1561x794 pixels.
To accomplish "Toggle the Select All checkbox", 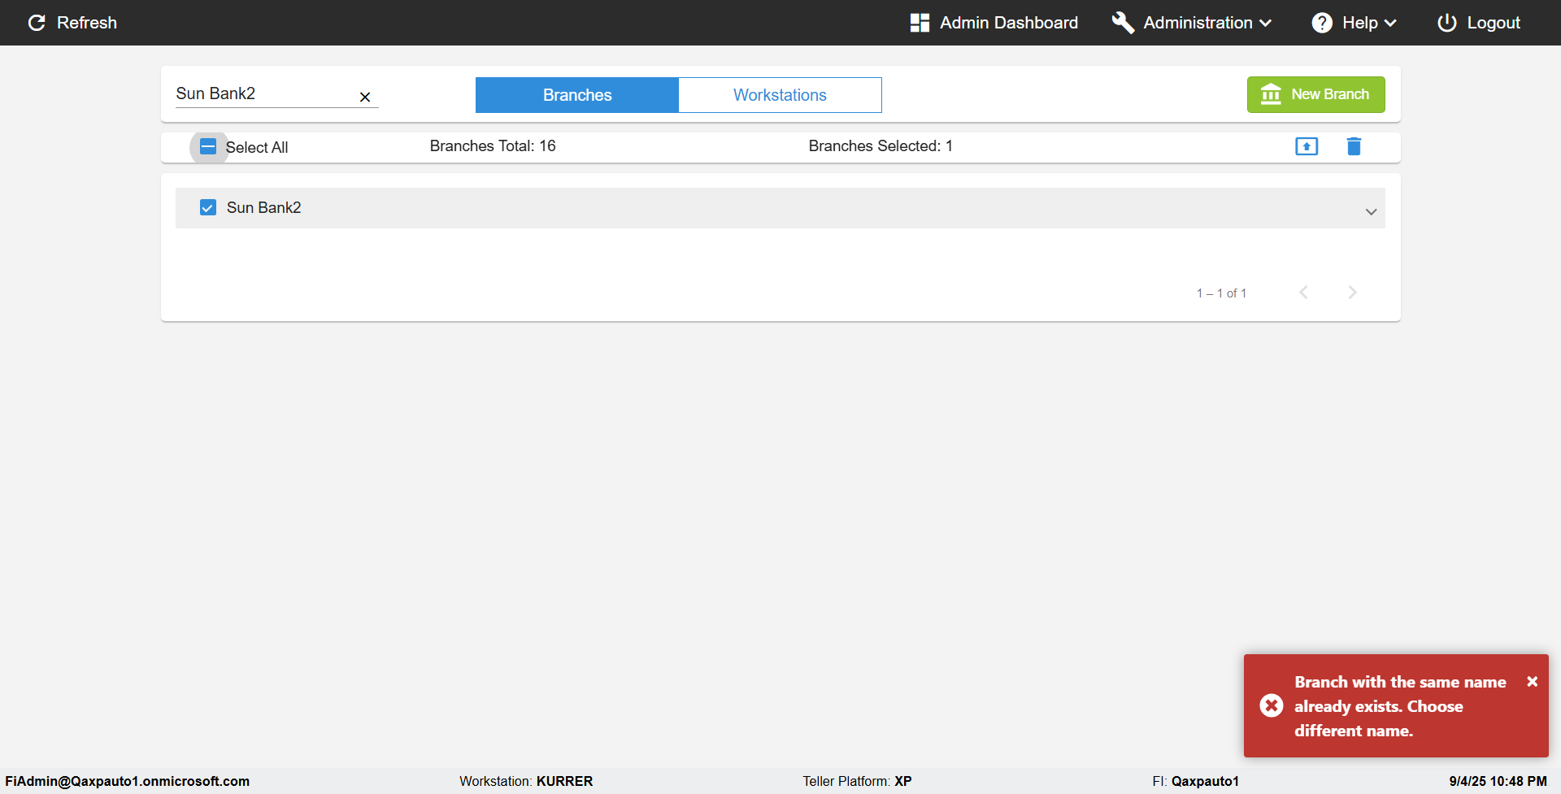I will pyautogui.click(x=208, y=146).
